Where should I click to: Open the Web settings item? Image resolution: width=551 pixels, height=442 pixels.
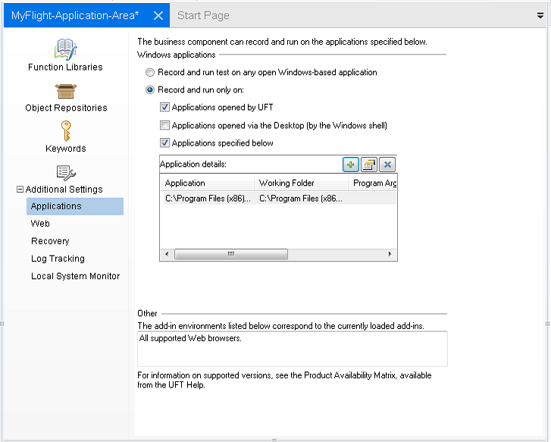40,224
